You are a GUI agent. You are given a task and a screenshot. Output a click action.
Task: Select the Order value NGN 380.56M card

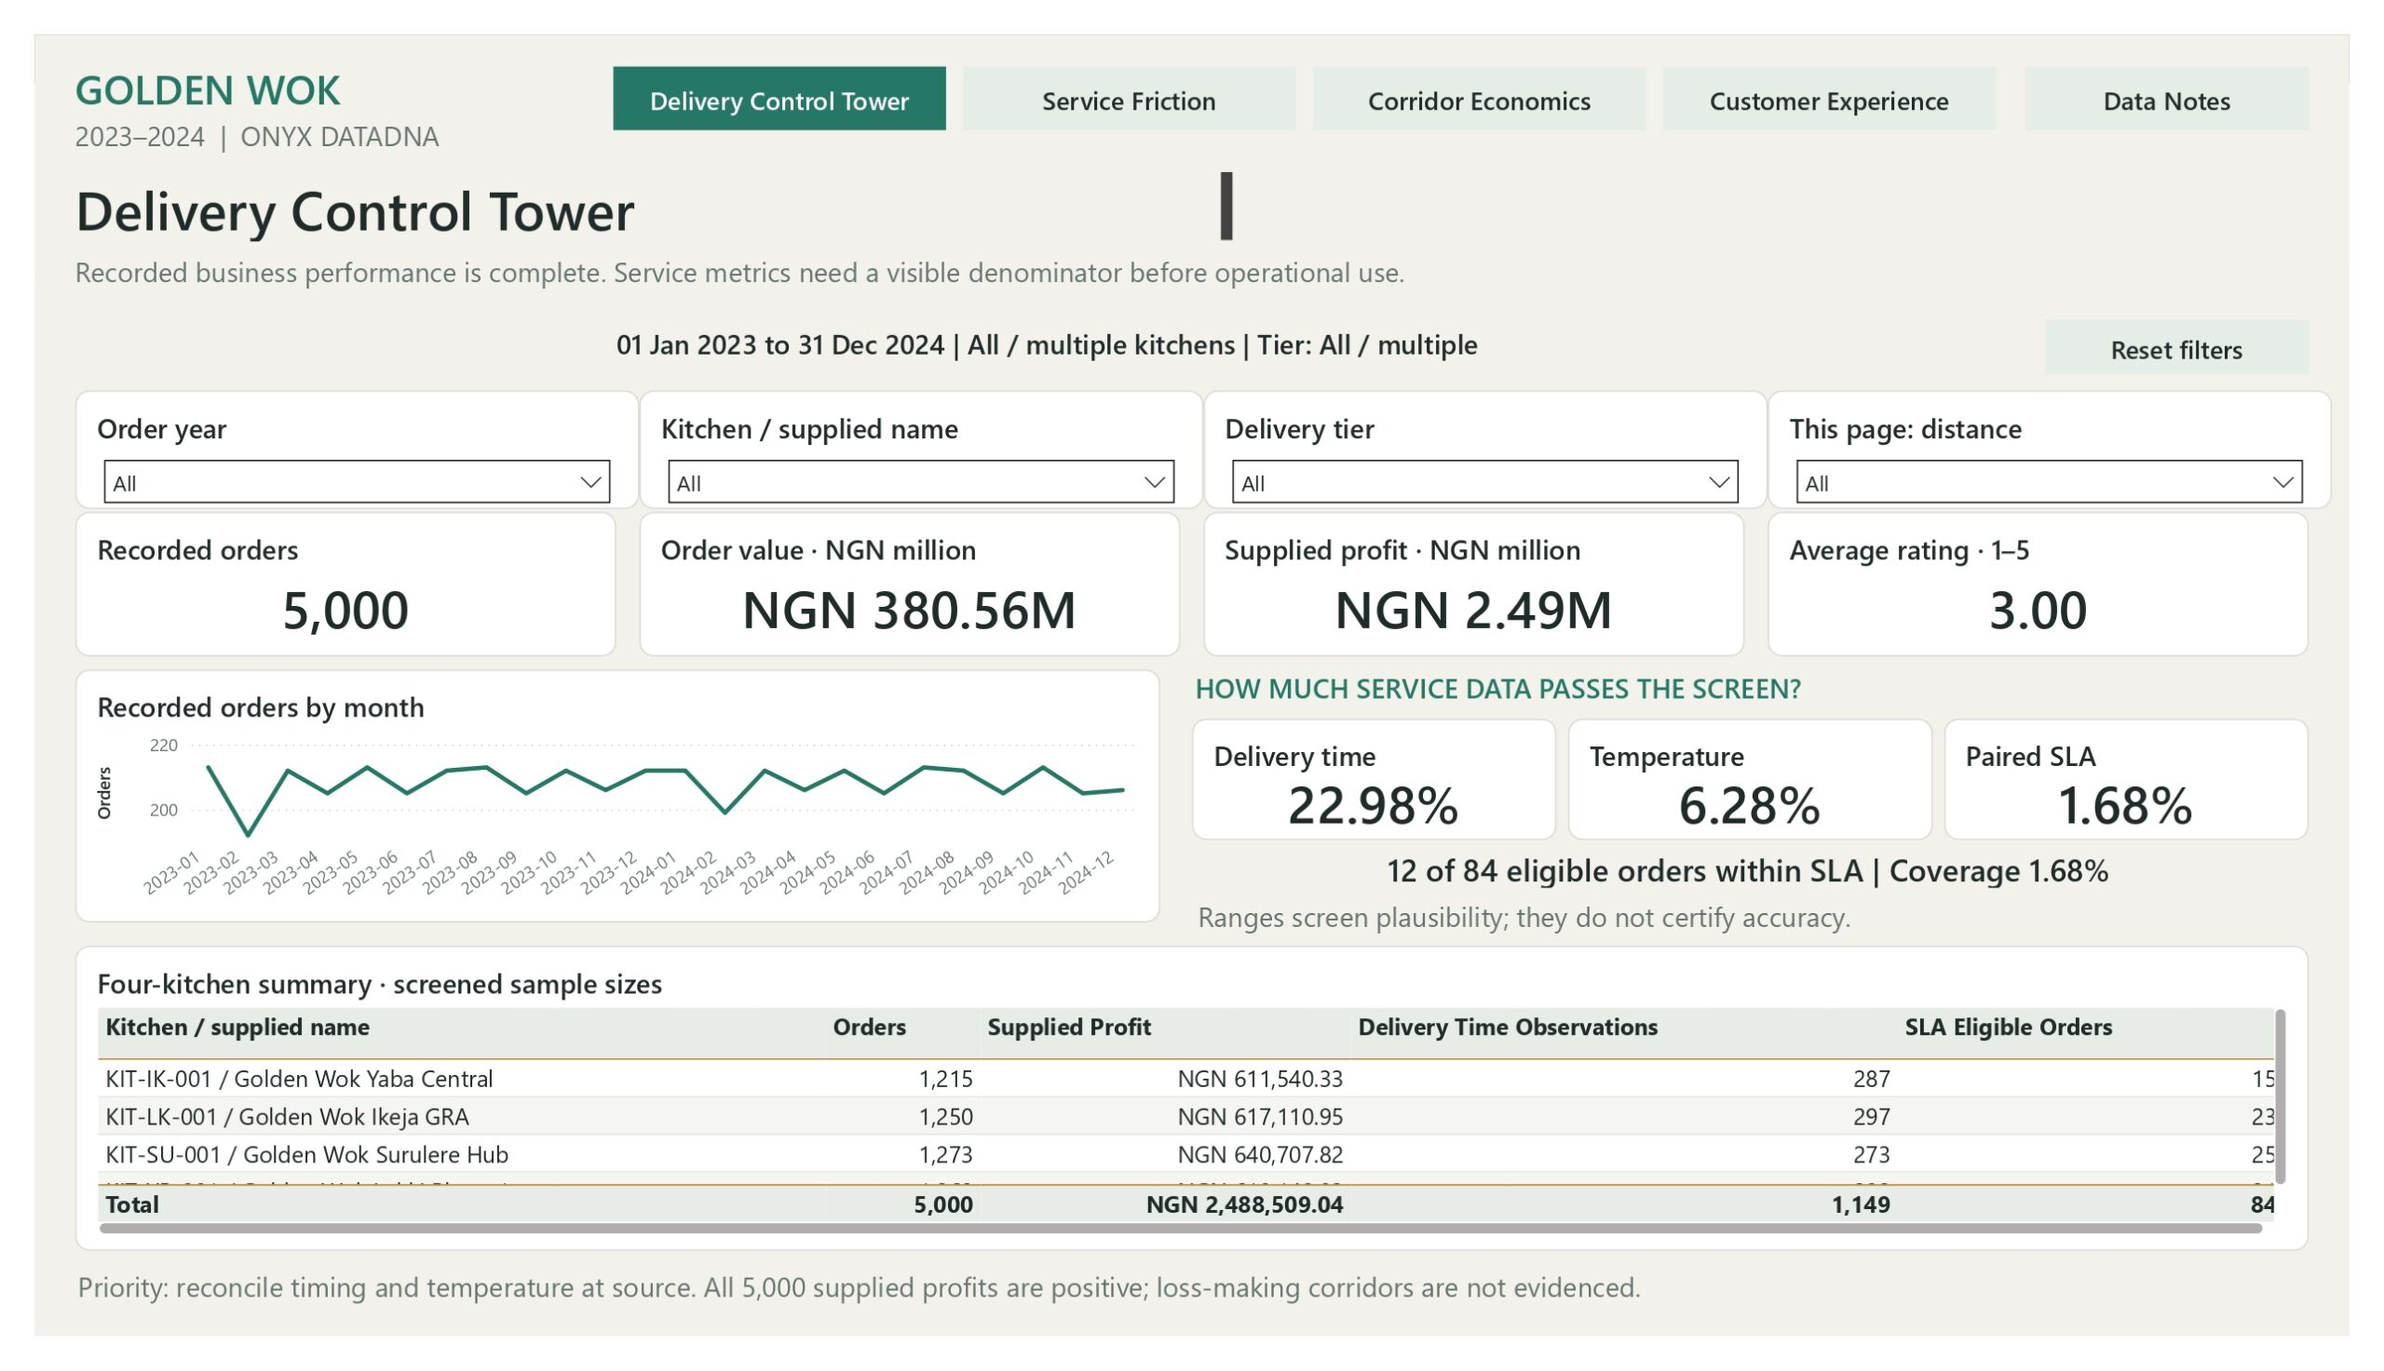[x=909, y=584]
